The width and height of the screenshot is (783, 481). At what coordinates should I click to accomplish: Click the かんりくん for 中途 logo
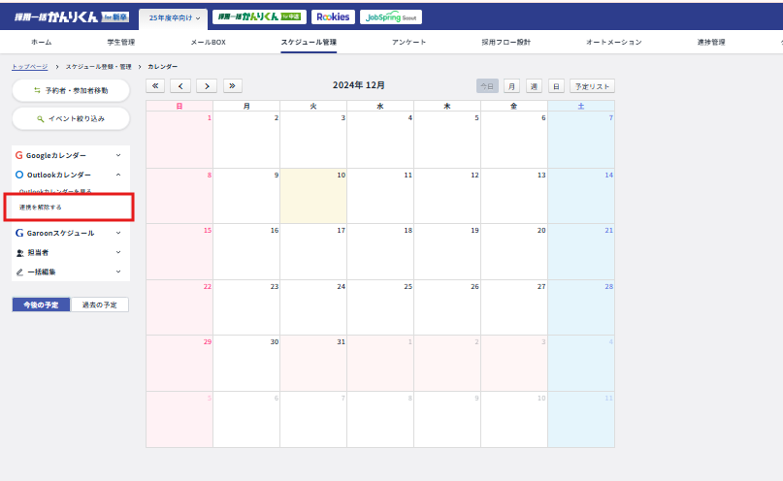tap(259, 16)
